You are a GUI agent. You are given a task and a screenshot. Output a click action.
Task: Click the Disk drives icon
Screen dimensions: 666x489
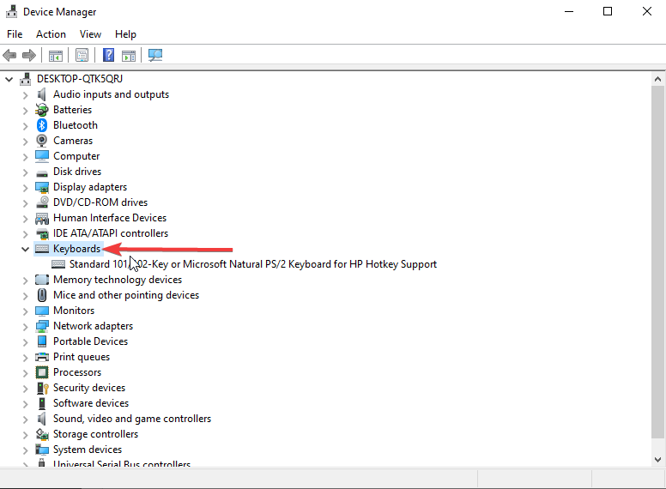tap(41, 172)
